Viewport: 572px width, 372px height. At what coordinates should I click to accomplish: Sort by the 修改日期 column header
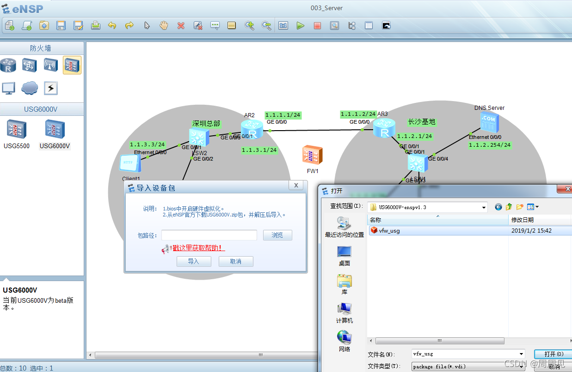(540, 220)
